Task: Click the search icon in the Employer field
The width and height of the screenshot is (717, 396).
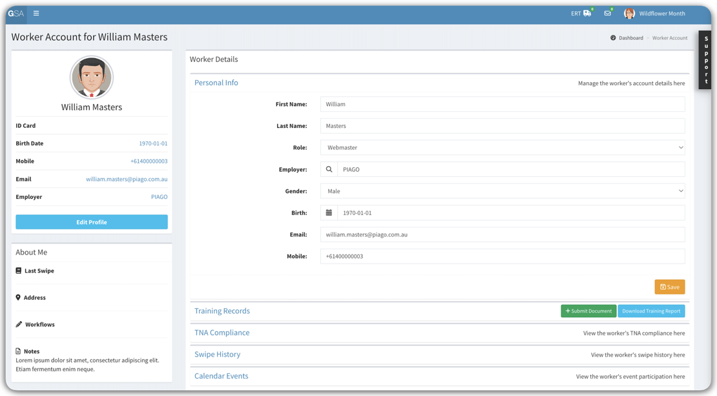Action: click(329, 169)
